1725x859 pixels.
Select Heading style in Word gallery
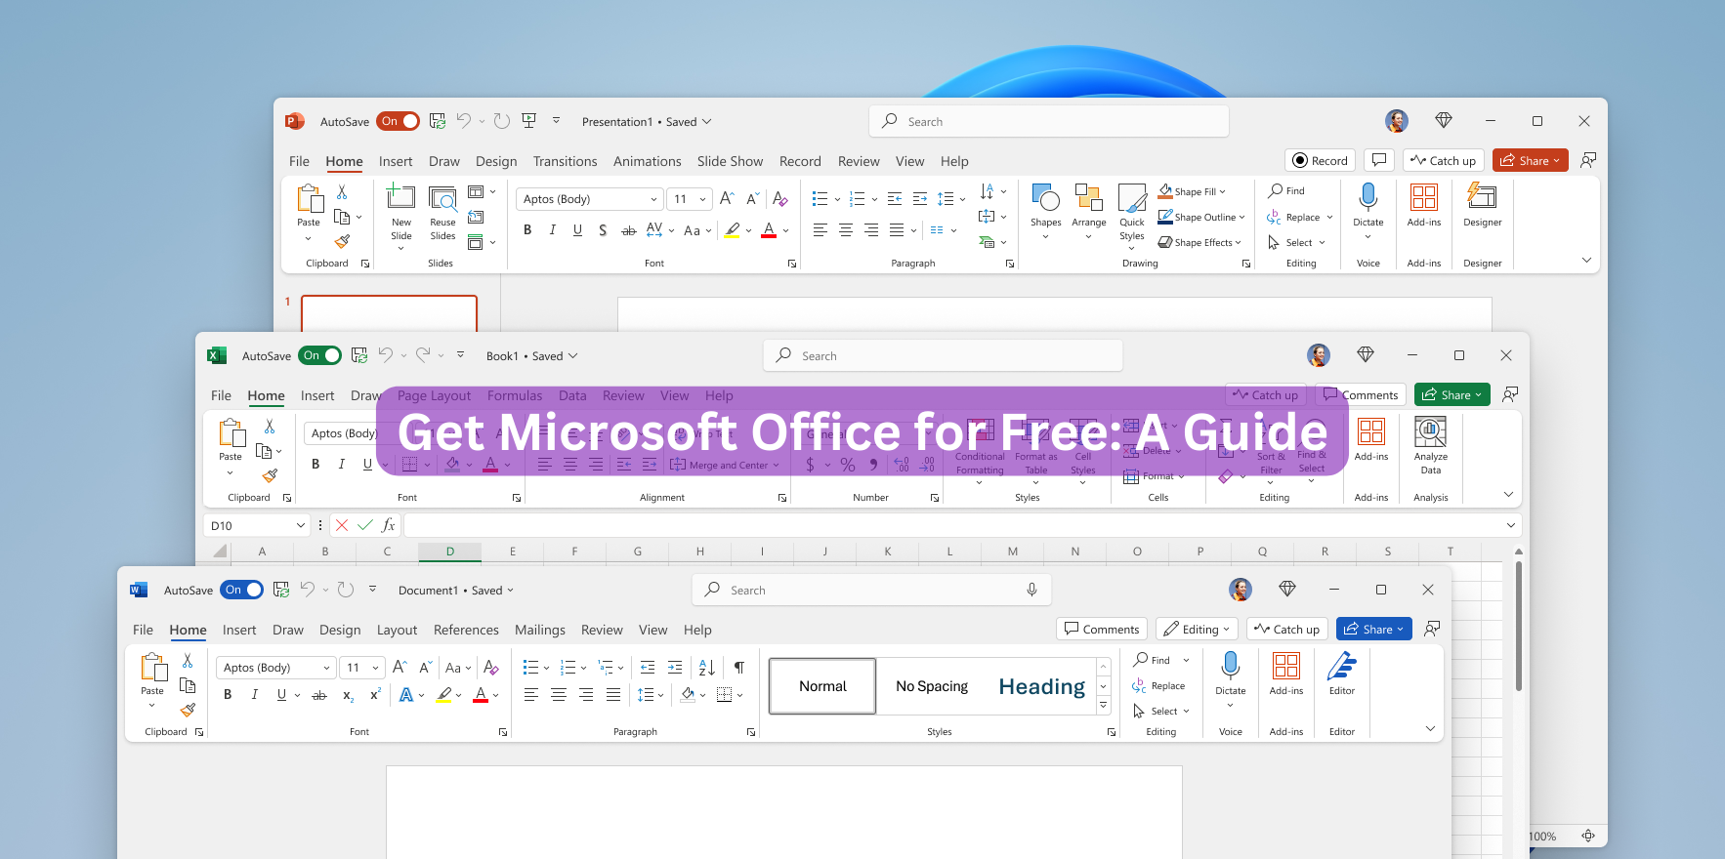point(1041,686)
